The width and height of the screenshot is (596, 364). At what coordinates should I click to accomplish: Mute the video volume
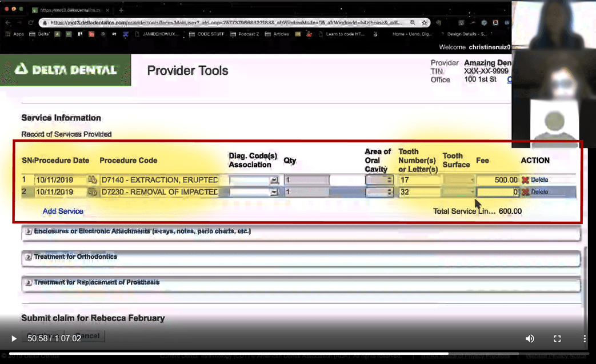point(530,338)
